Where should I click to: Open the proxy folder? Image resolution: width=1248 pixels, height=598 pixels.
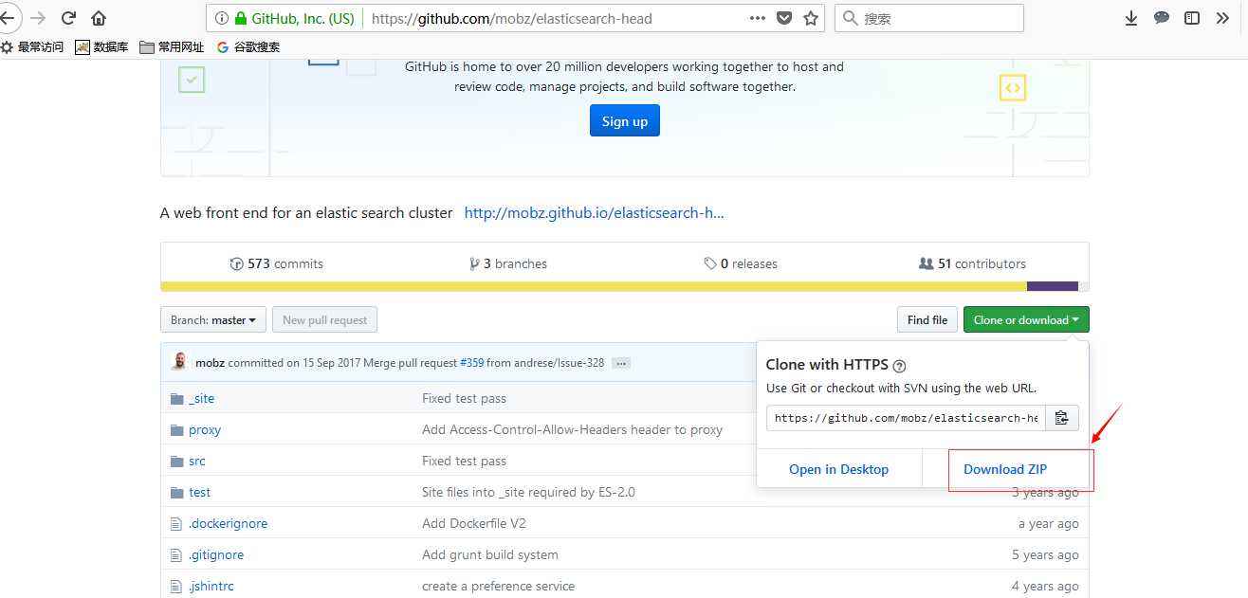click(205, 429)
